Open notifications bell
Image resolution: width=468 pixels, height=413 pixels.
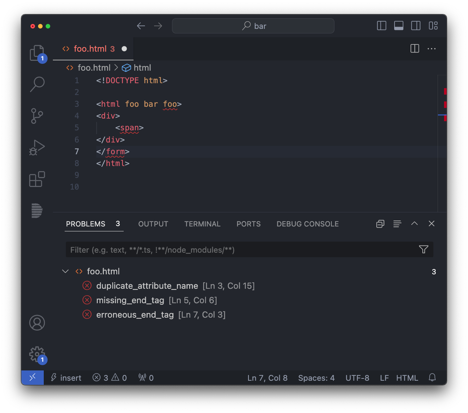[x=432, y=378]
